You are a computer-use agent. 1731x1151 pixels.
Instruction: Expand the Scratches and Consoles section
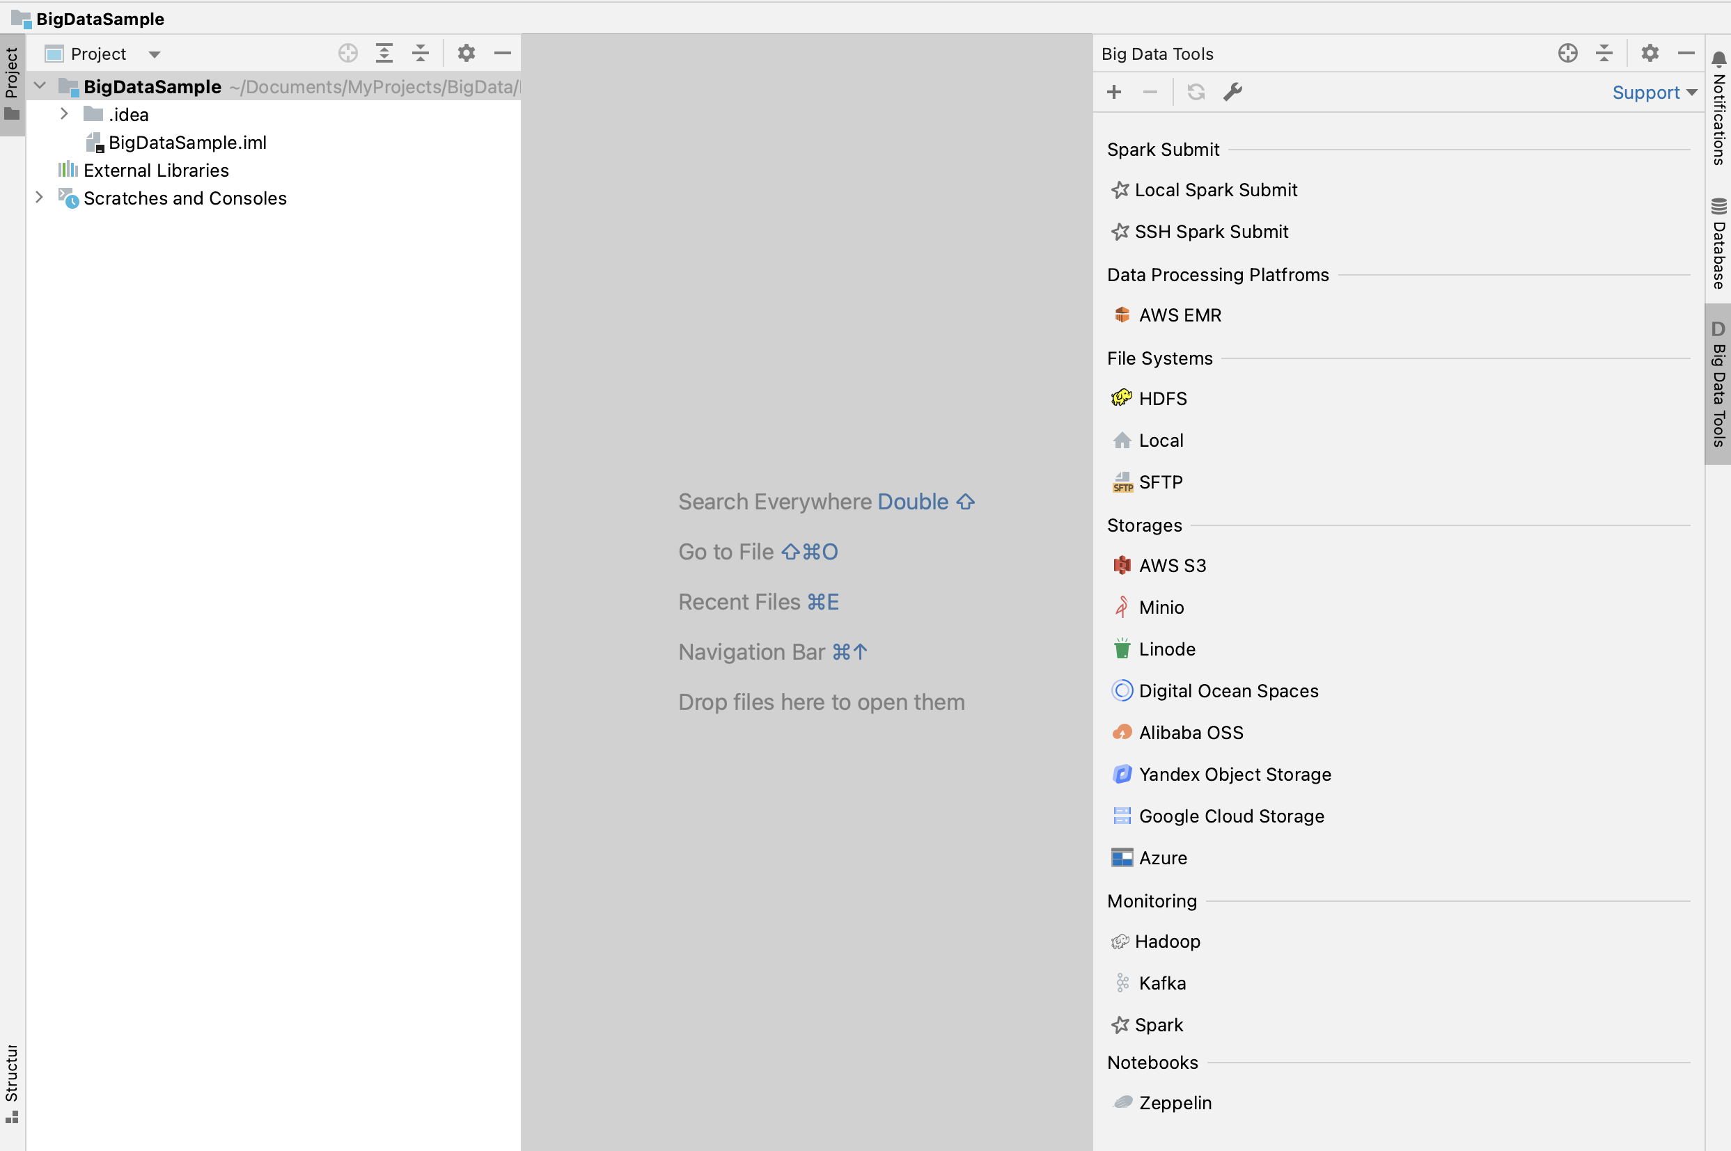(40, 198)
